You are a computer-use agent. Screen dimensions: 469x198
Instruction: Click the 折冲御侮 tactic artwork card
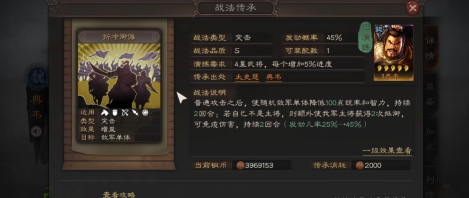[119, 85]
